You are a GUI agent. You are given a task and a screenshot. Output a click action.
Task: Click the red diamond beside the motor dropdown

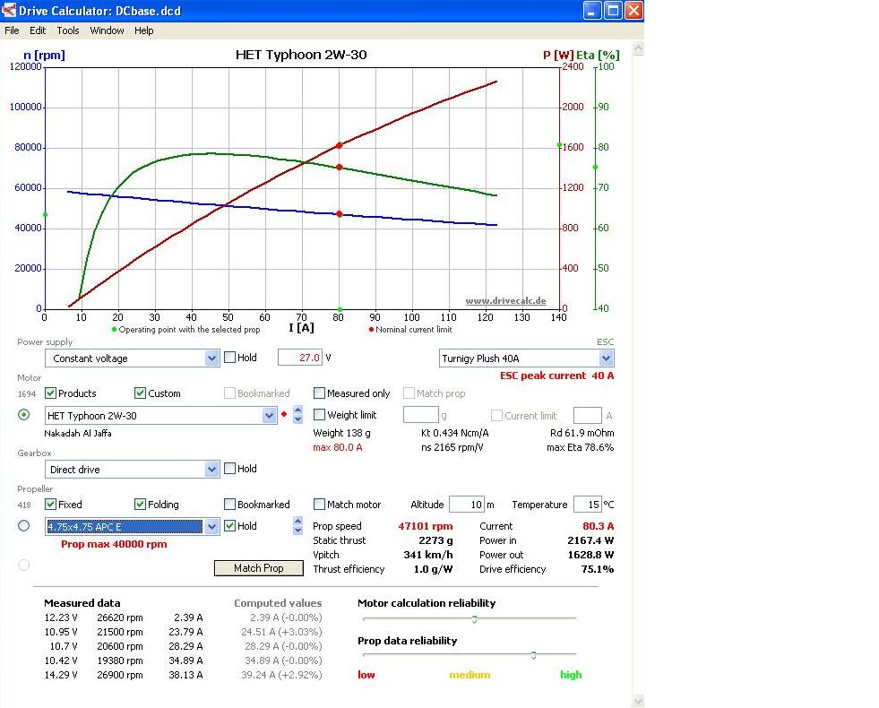tap(285, 415)
